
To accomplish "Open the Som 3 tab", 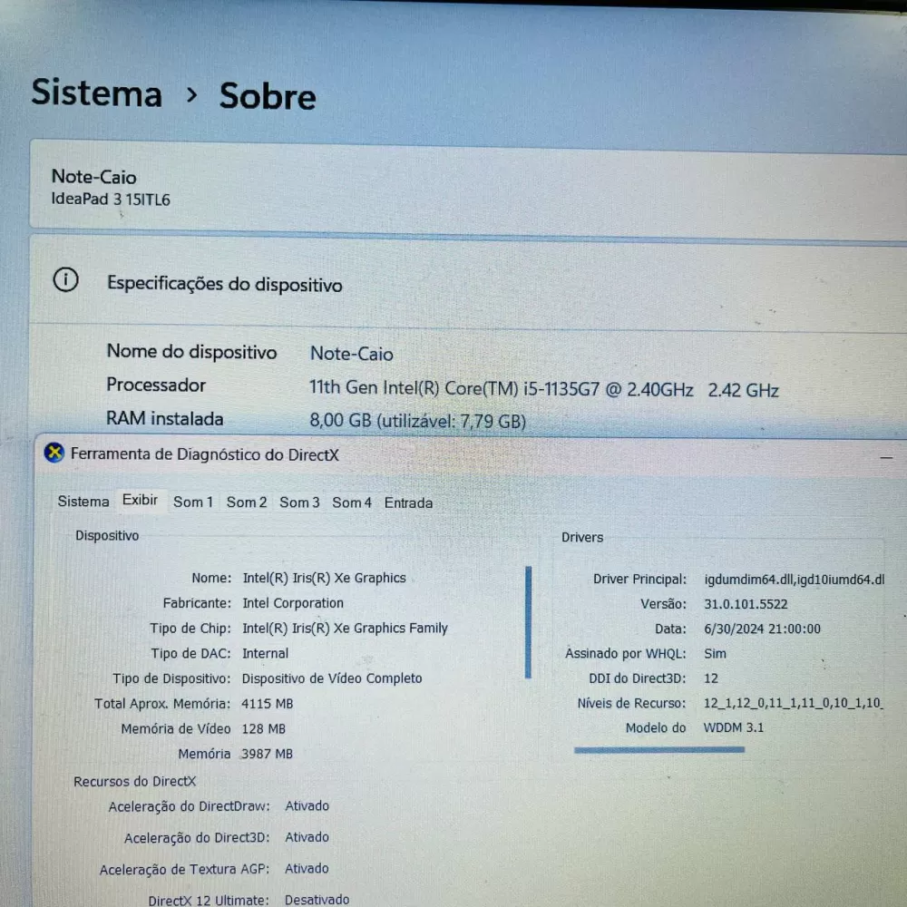I will click(299, 502).
